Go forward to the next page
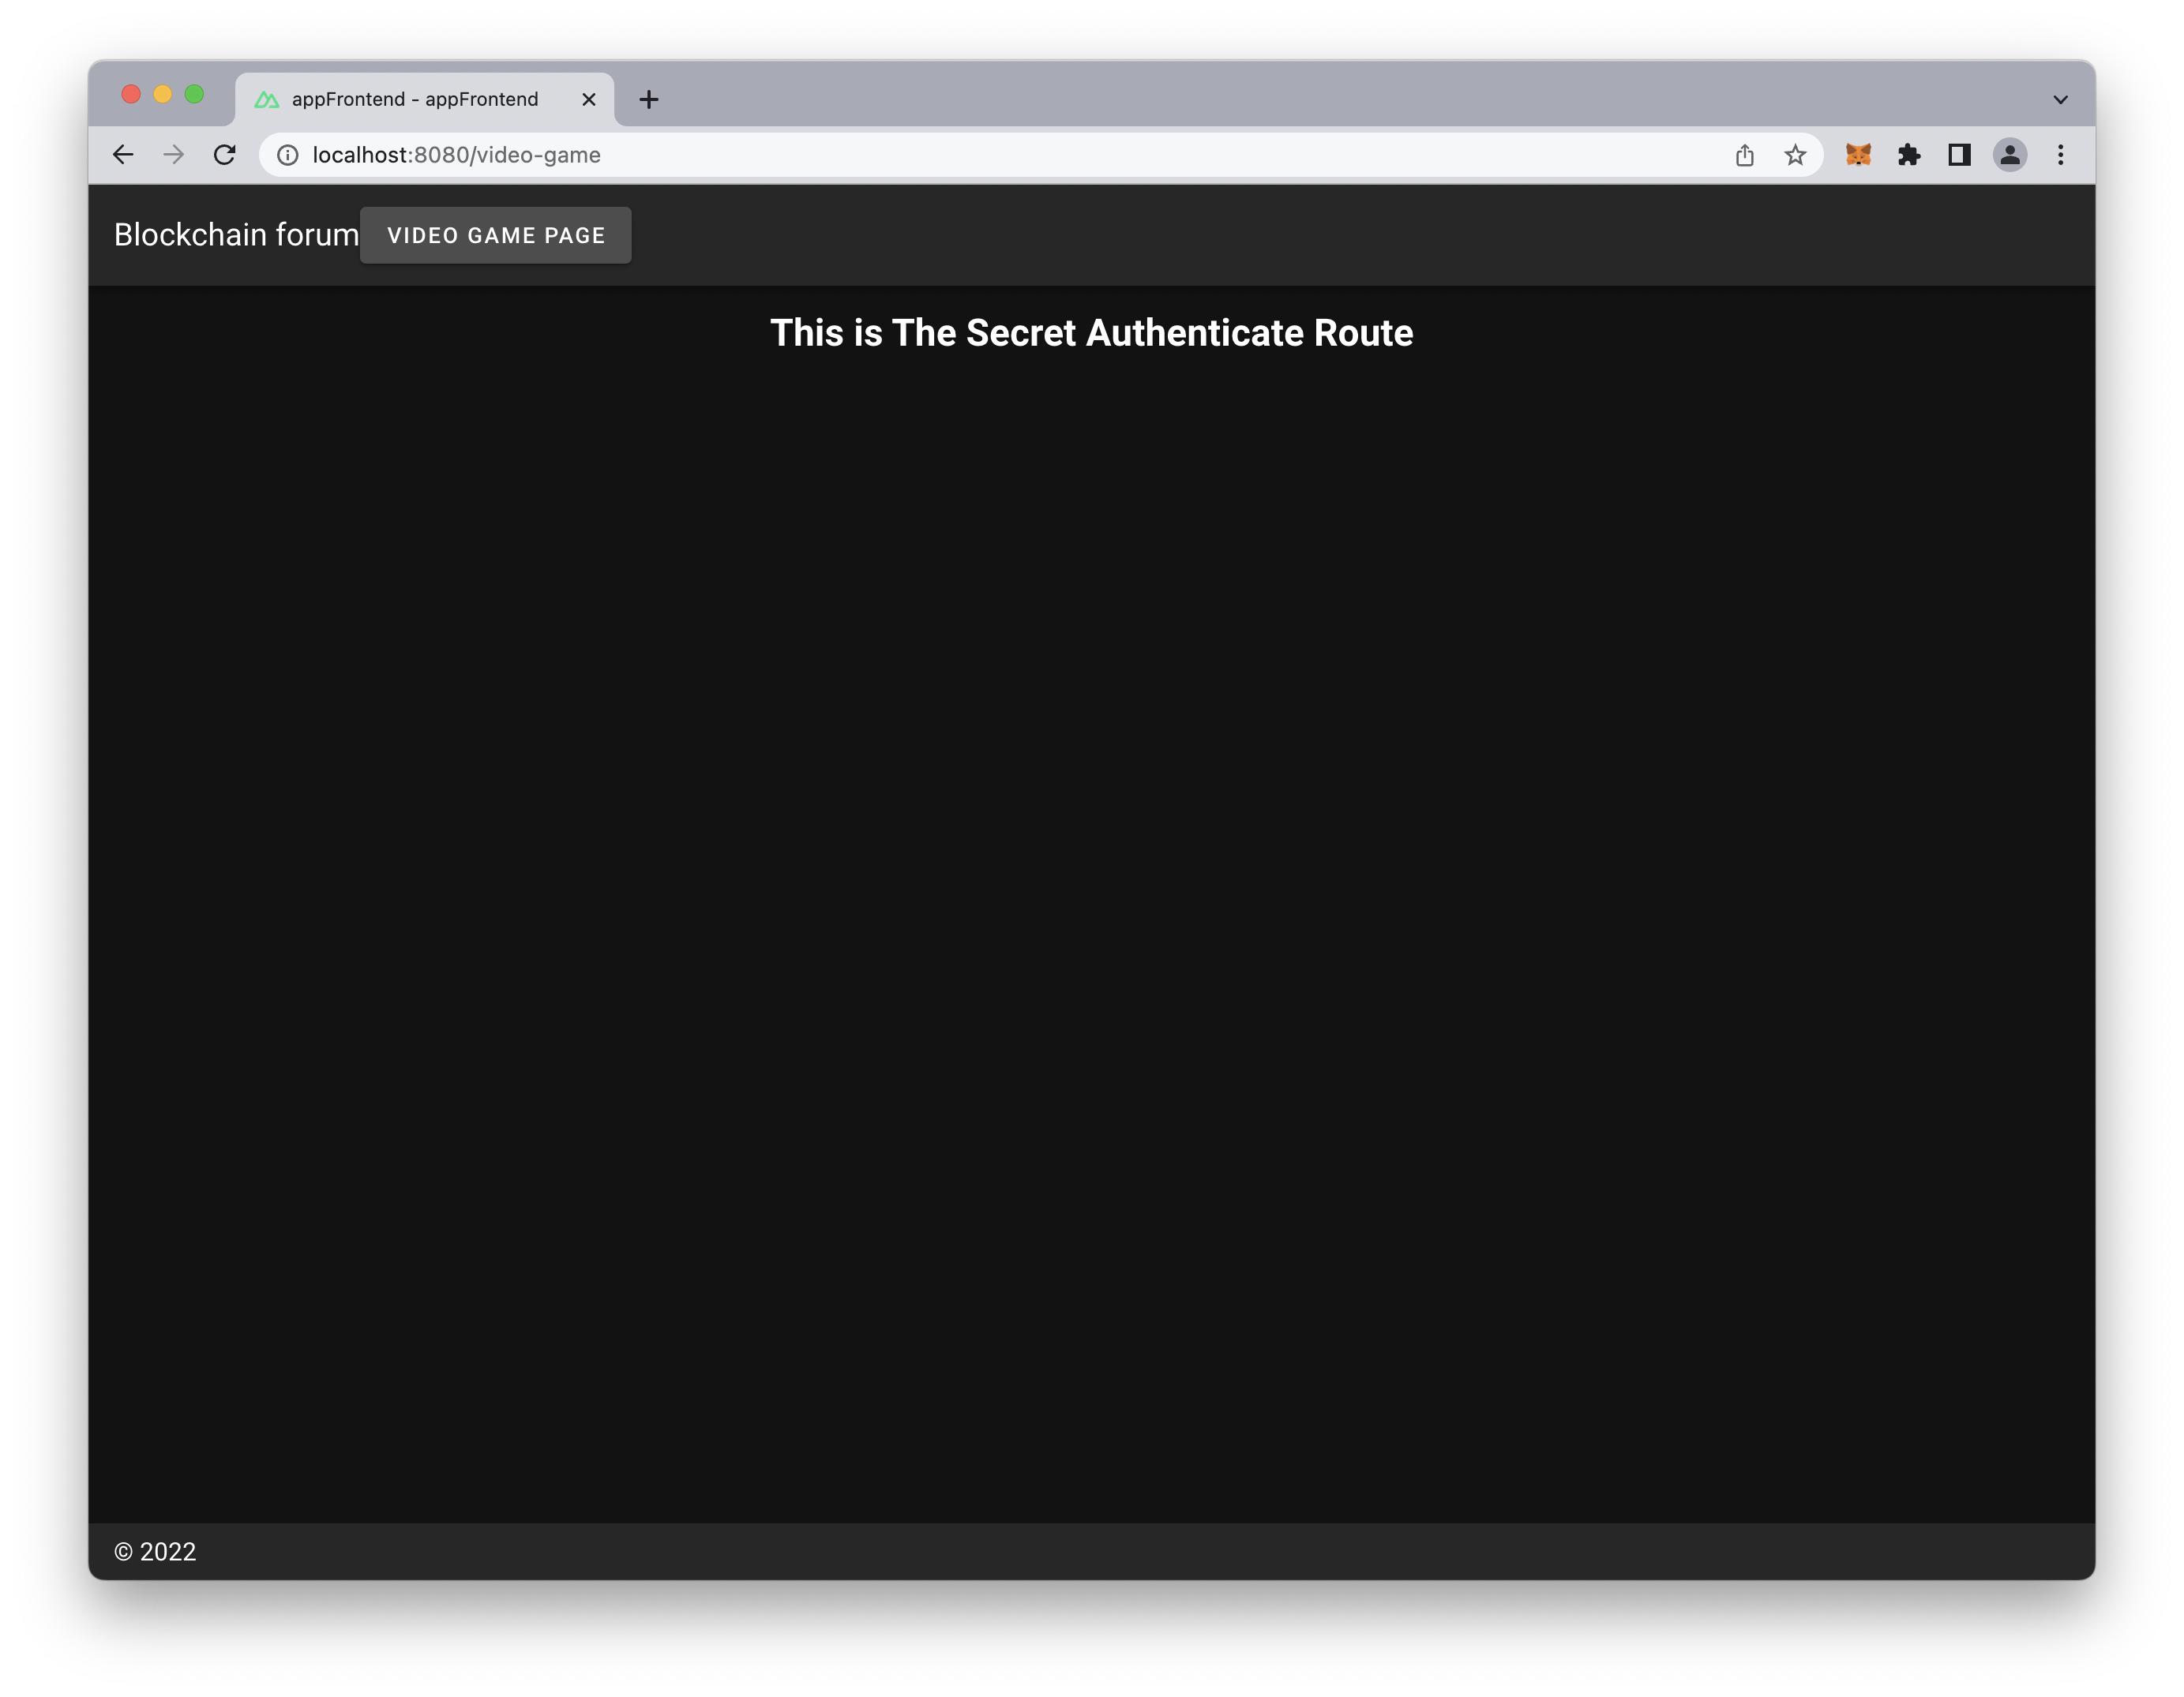The width and height of the screenshot is (2184, 1697). pyautogui.click(x=174, y=155)
